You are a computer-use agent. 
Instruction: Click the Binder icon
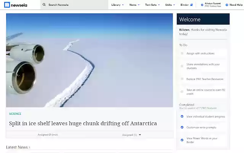(x=191, y=5)
